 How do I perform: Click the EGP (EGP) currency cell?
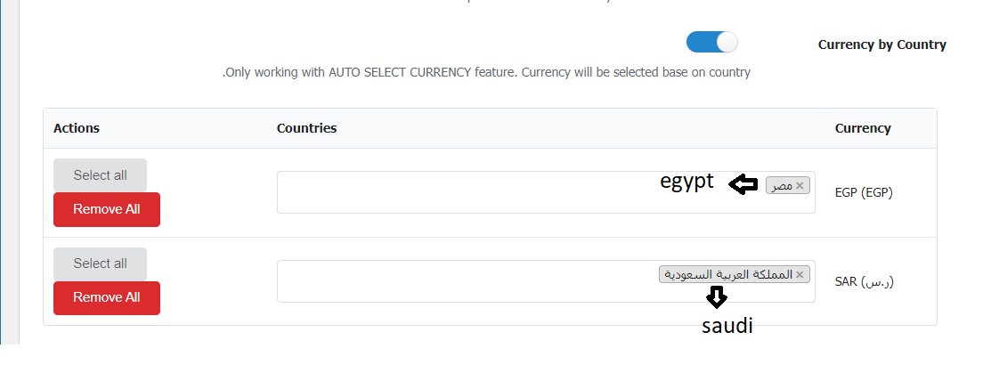pos(864,192)
